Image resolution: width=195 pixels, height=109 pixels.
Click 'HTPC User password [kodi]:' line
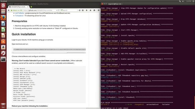pyautogui.click(x=24, y=101)
